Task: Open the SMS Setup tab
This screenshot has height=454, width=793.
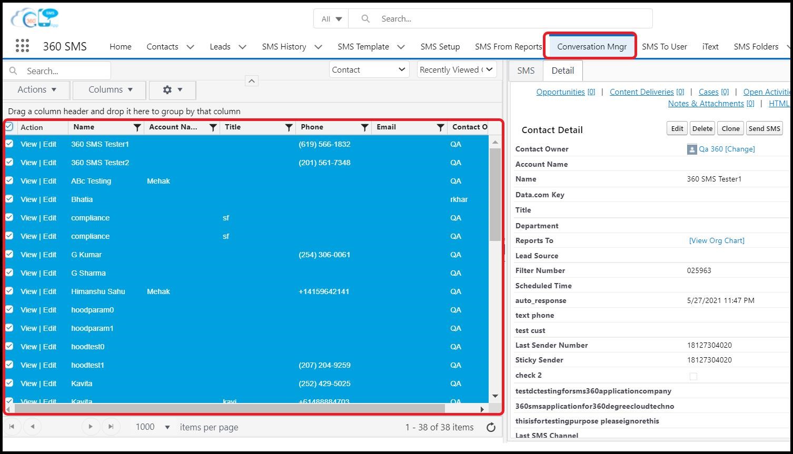Action: tap(440, 46)
